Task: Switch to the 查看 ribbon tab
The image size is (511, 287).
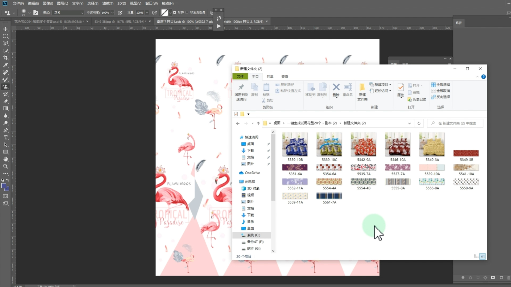Action: (x=285, y=77)
